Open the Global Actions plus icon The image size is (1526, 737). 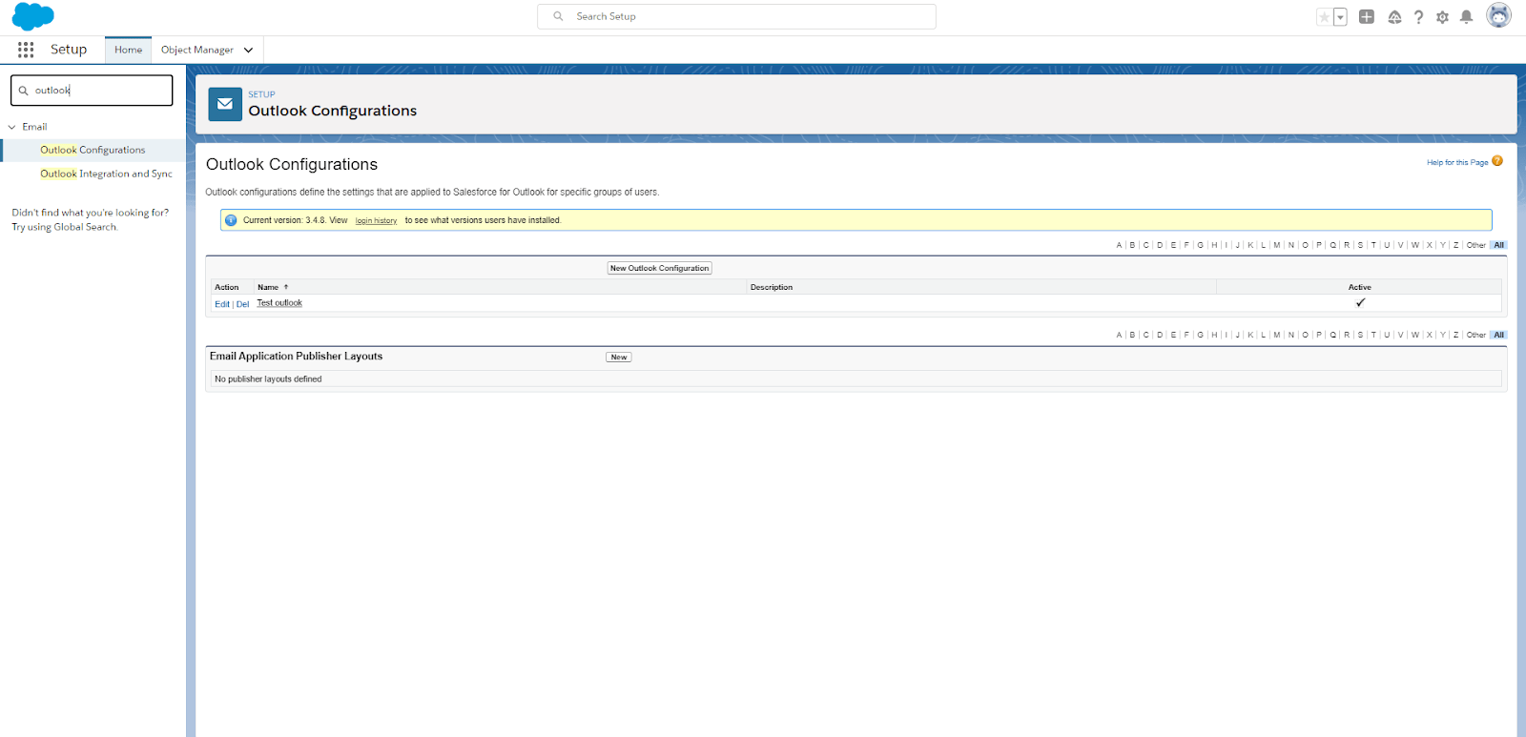(1367, 17)
